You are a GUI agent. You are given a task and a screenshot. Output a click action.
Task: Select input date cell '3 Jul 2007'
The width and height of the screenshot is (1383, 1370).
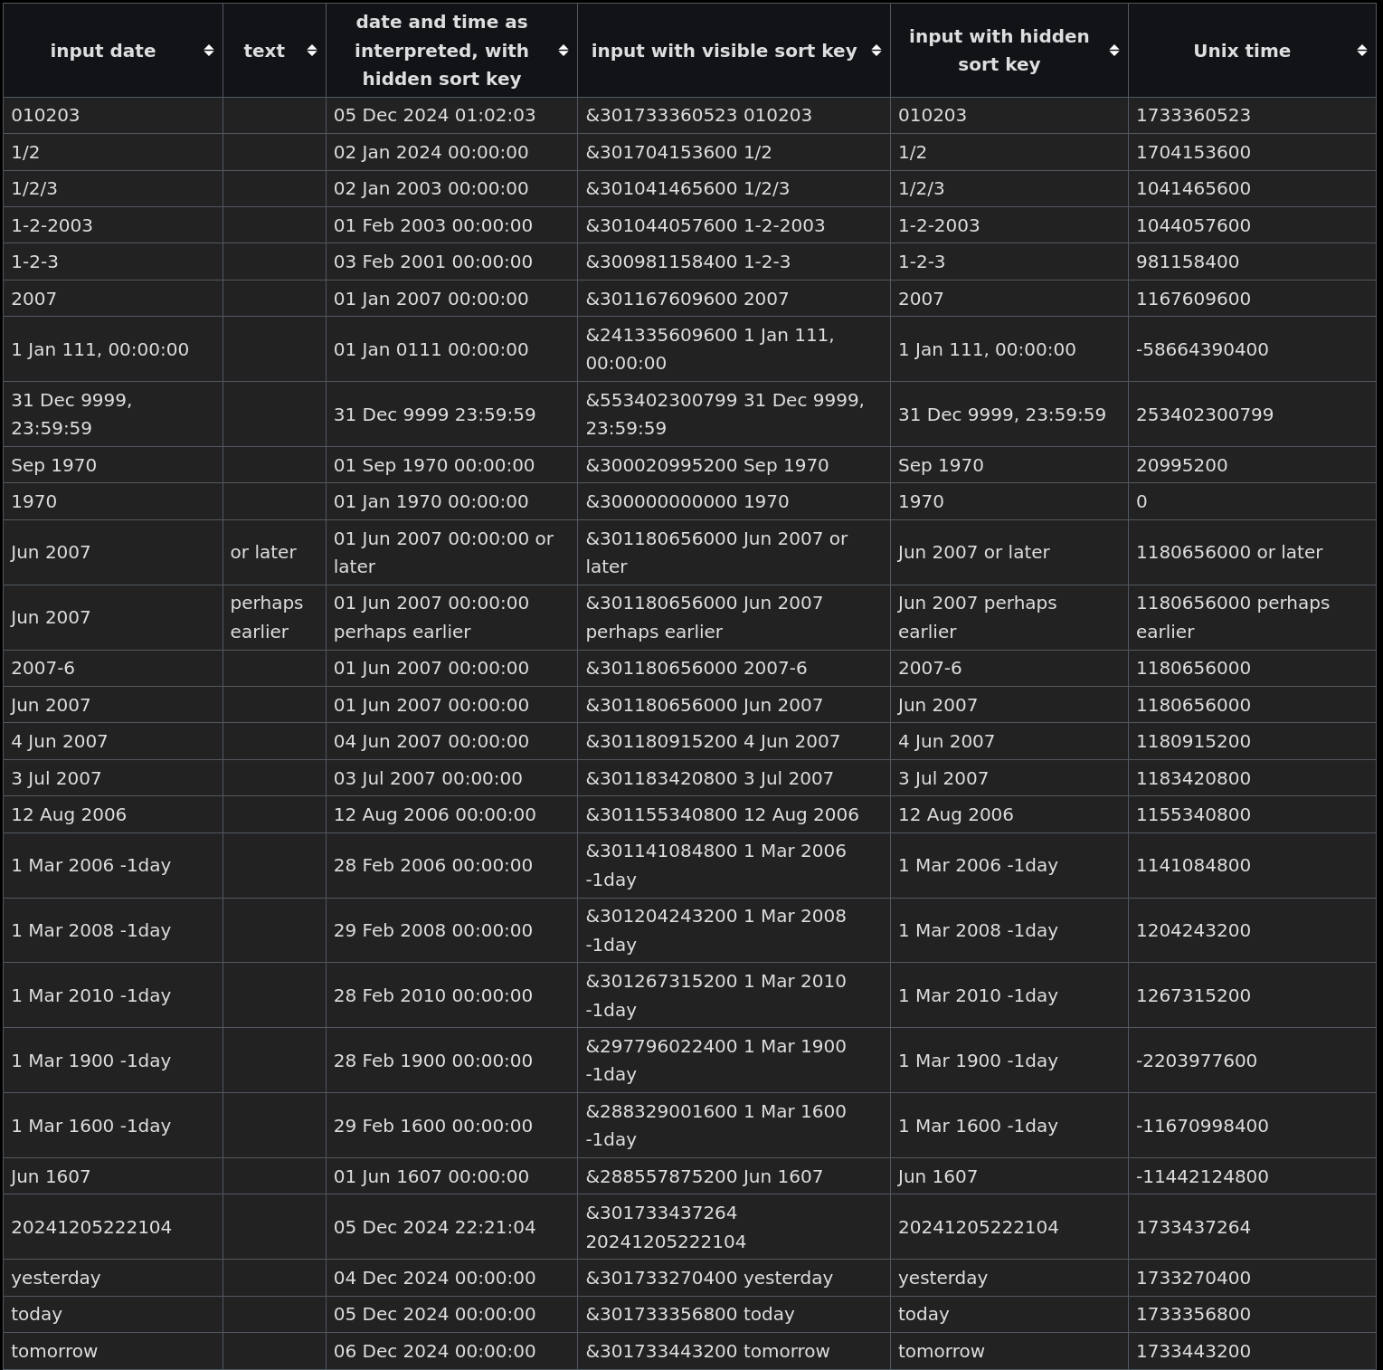(x=113, y=778)
